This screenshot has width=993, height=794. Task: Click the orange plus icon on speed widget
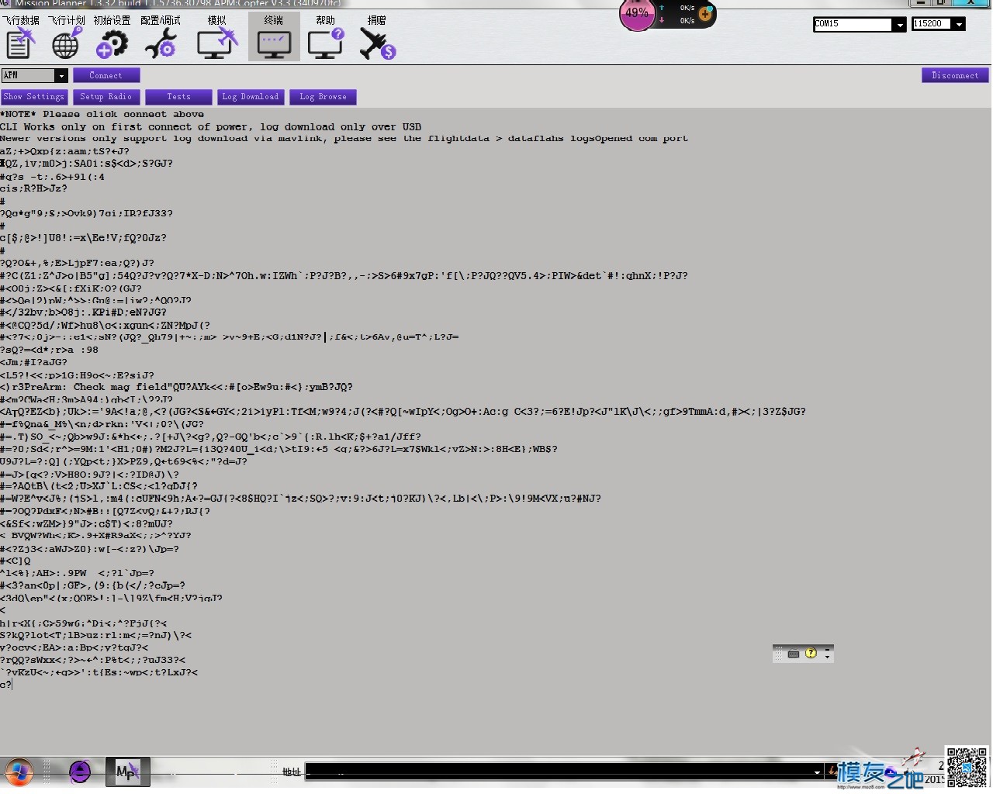tap(705, 14)
